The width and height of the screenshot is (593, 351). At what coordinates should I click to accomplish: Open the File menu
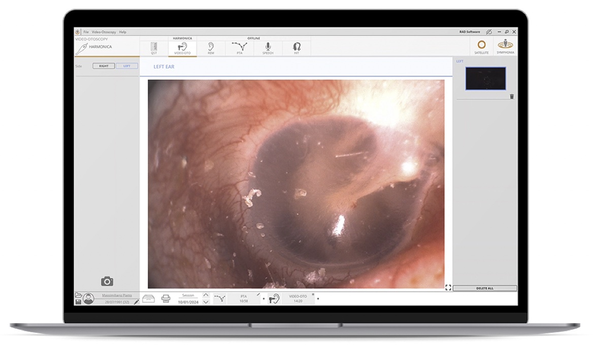86,32
